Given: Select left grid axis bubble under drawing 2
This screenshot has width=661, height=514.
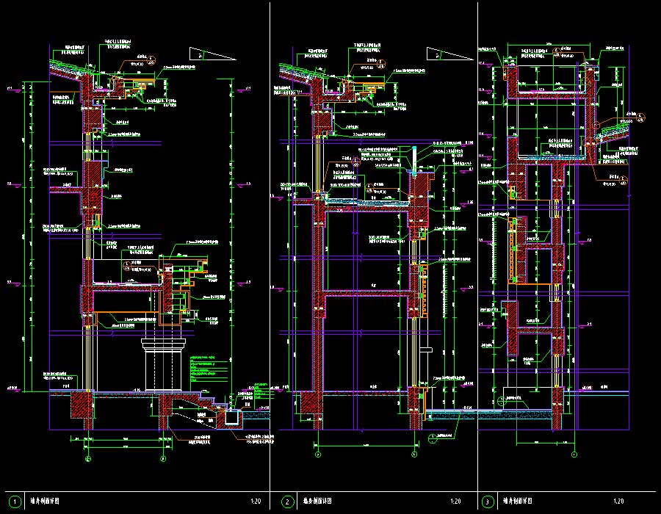Looking at the screenshot, I should click(318, 455).
